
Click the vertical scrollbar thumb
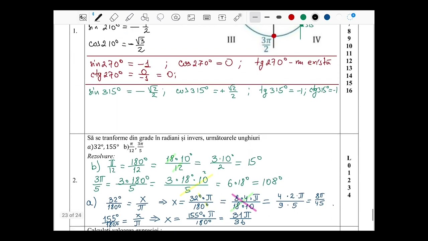(373, 215)
